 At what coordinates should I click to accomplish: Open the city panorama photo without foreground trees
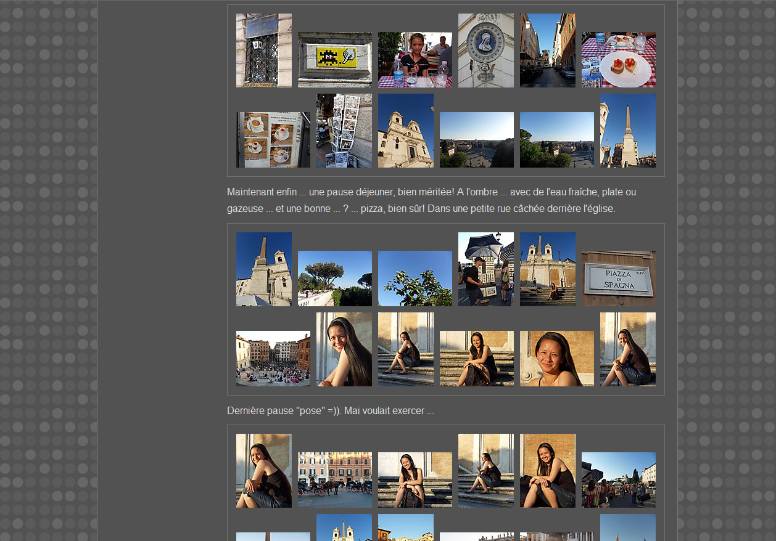[476, 140]
